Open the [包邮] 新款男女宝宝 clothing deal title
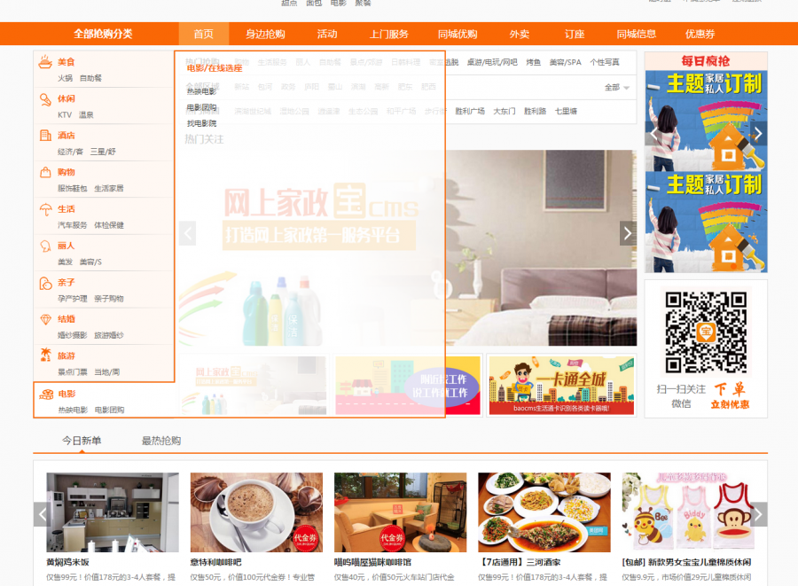798x586 pixels. (686, 562)
